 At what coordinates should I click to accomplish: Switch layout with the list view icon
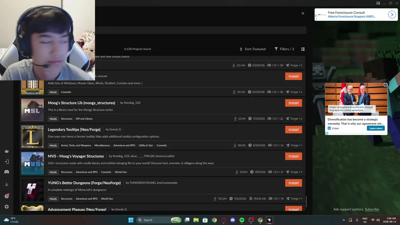tap(303, 49)
